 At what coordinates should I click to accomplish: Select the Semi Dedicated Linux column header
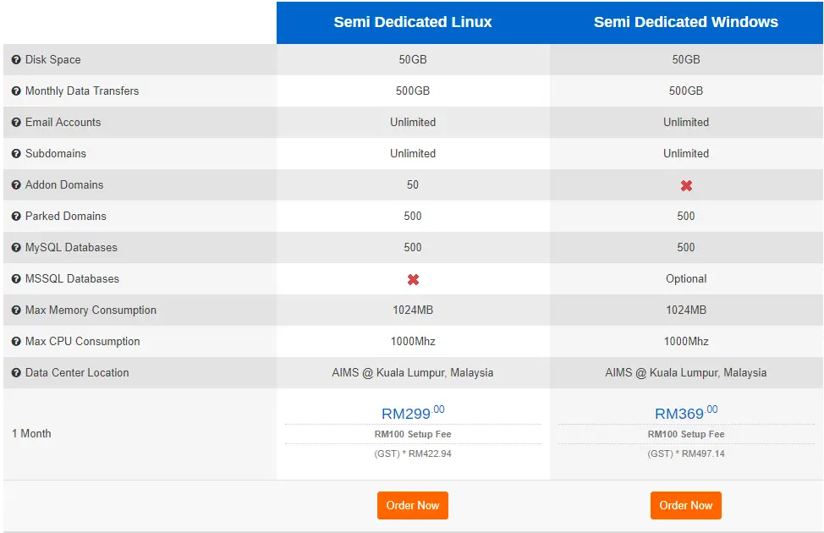pyautogui.click(x=413, y=22)
